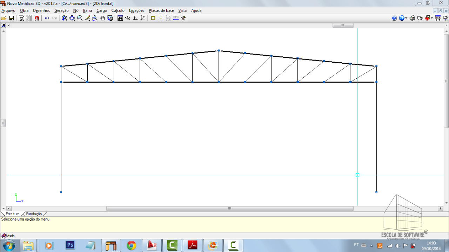This screenshot has height=252, width=449.
Task: Click the undo arrow in toolbar
Action: 47,18
